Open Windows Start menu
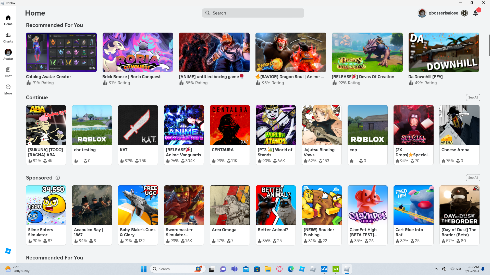This screenshot has height=275, width=490. coord(143,269)
